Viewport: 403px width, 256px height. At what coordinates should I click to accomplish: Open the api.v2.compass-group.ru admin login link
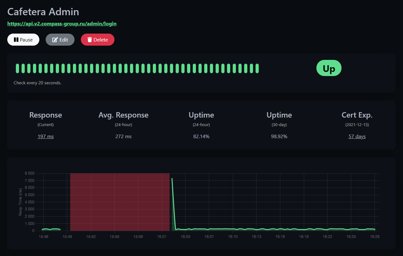[x=62, y=23]
